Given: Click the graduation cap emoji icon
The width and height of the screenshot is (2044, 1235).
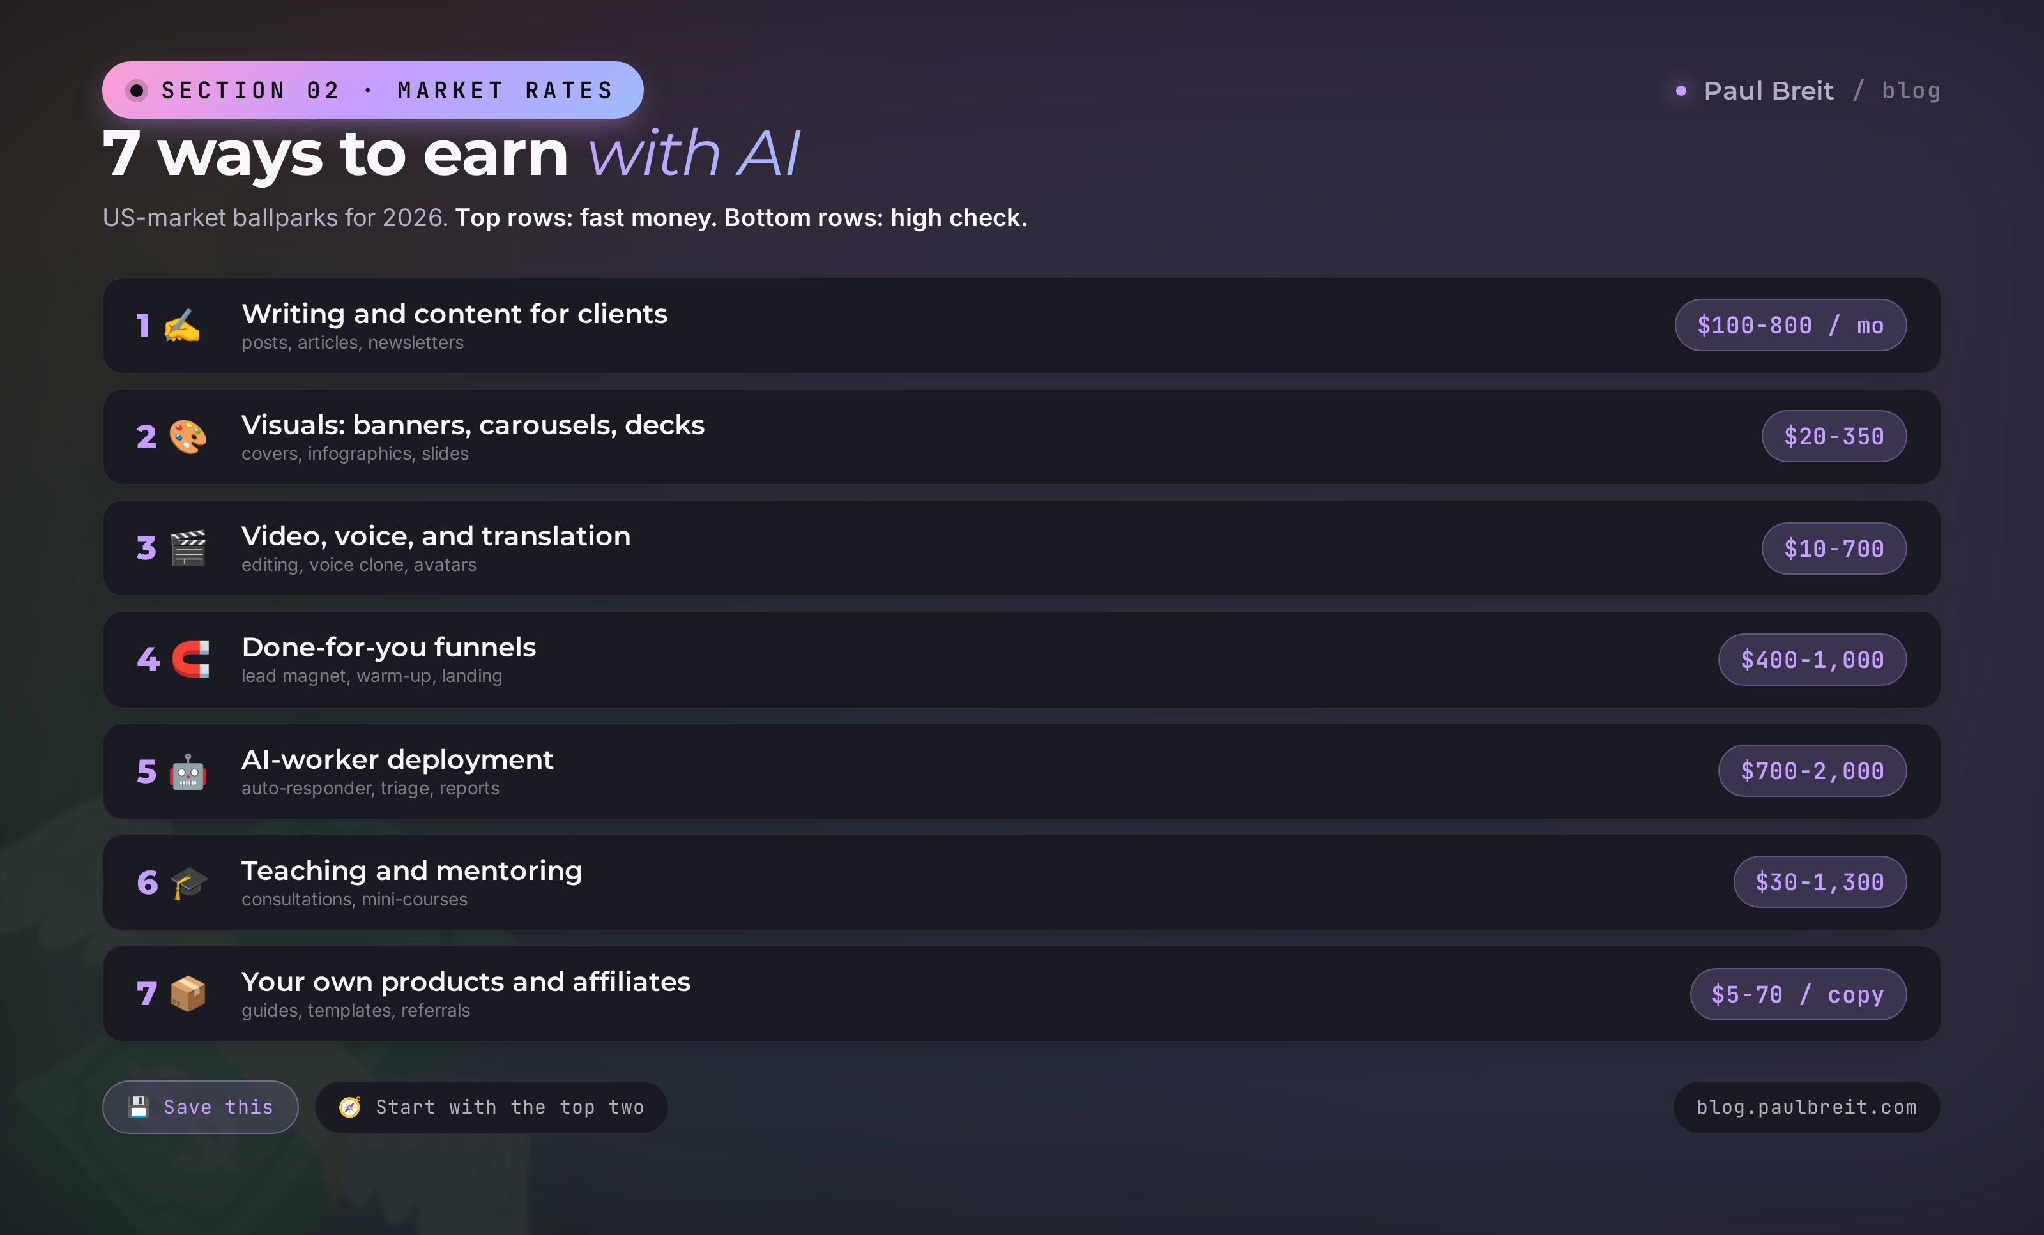Looking at the screenshot, I should [188, 883].
